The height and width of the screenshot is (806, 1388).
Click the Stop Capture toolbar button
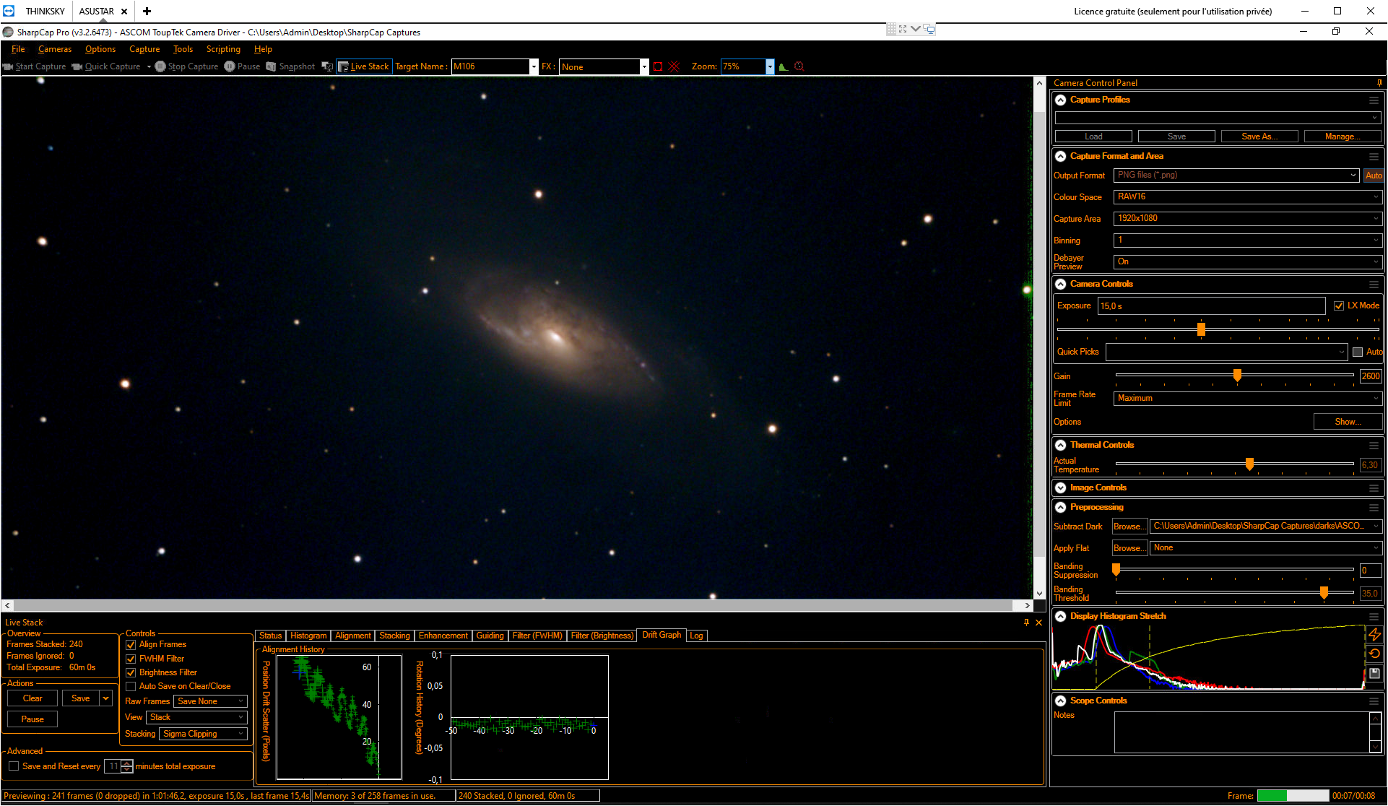pos(186,66)
